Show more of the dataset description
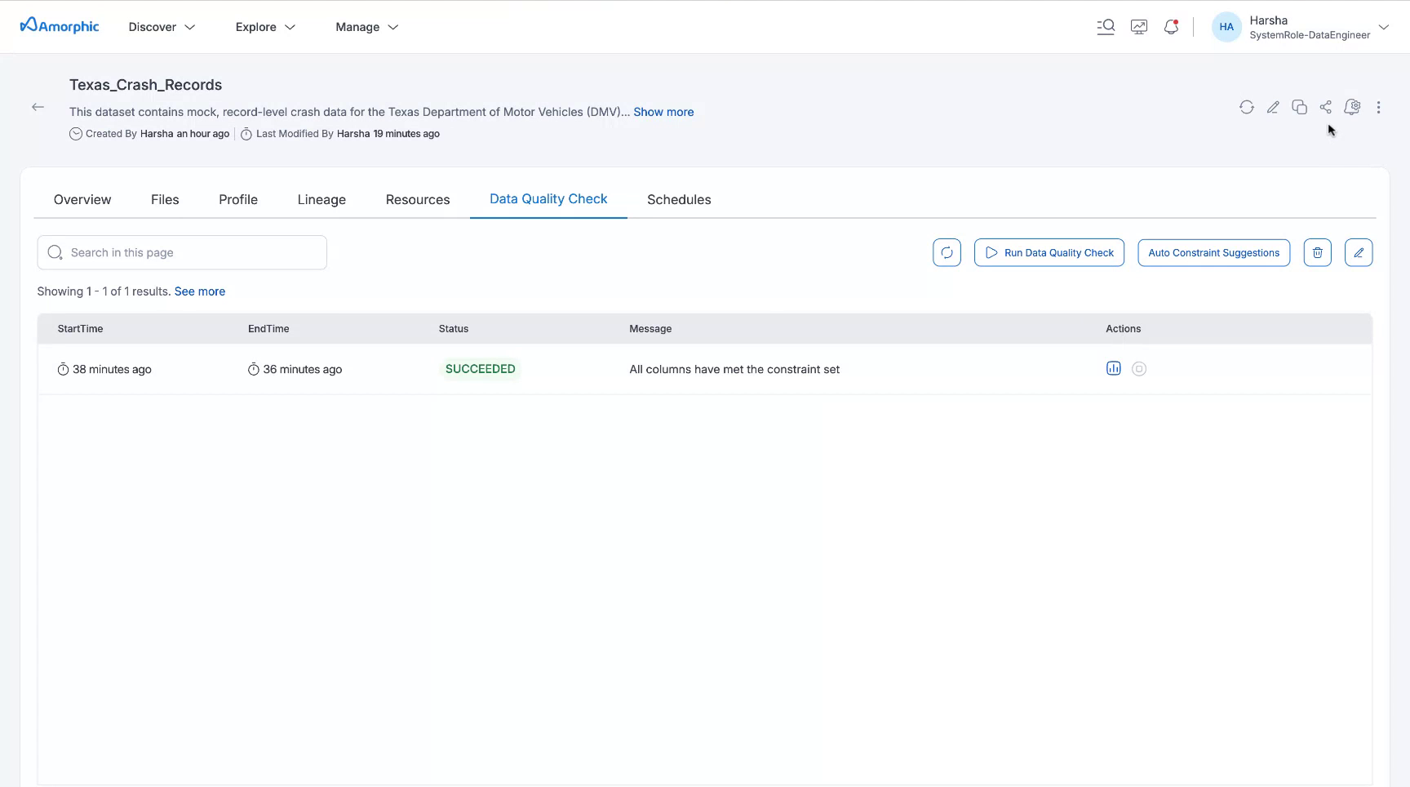Screen dimensions: 1410x787 coord(663,112)
